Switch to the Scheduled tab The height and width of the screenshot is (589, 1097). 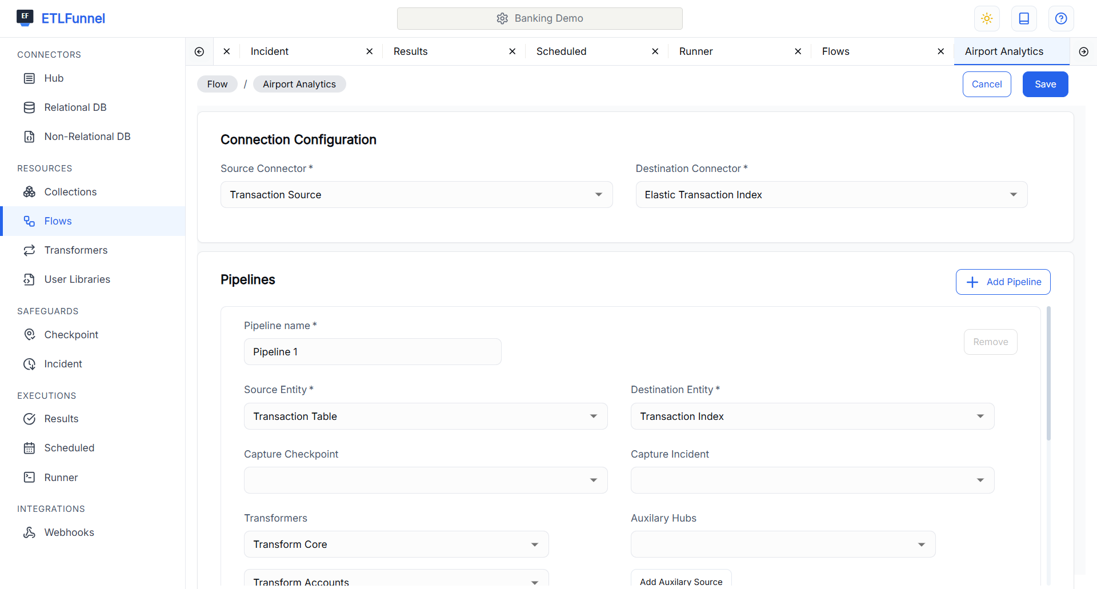[561, 51]
